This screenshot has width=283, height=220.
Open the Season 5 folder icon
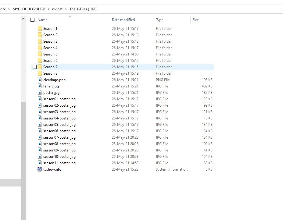pyautogui.click(x=40, y=54)
